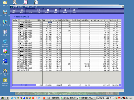This screenshot has width=134, height=100.
Task: Click the speaker icon in system tray
Action: click(117, 98)
